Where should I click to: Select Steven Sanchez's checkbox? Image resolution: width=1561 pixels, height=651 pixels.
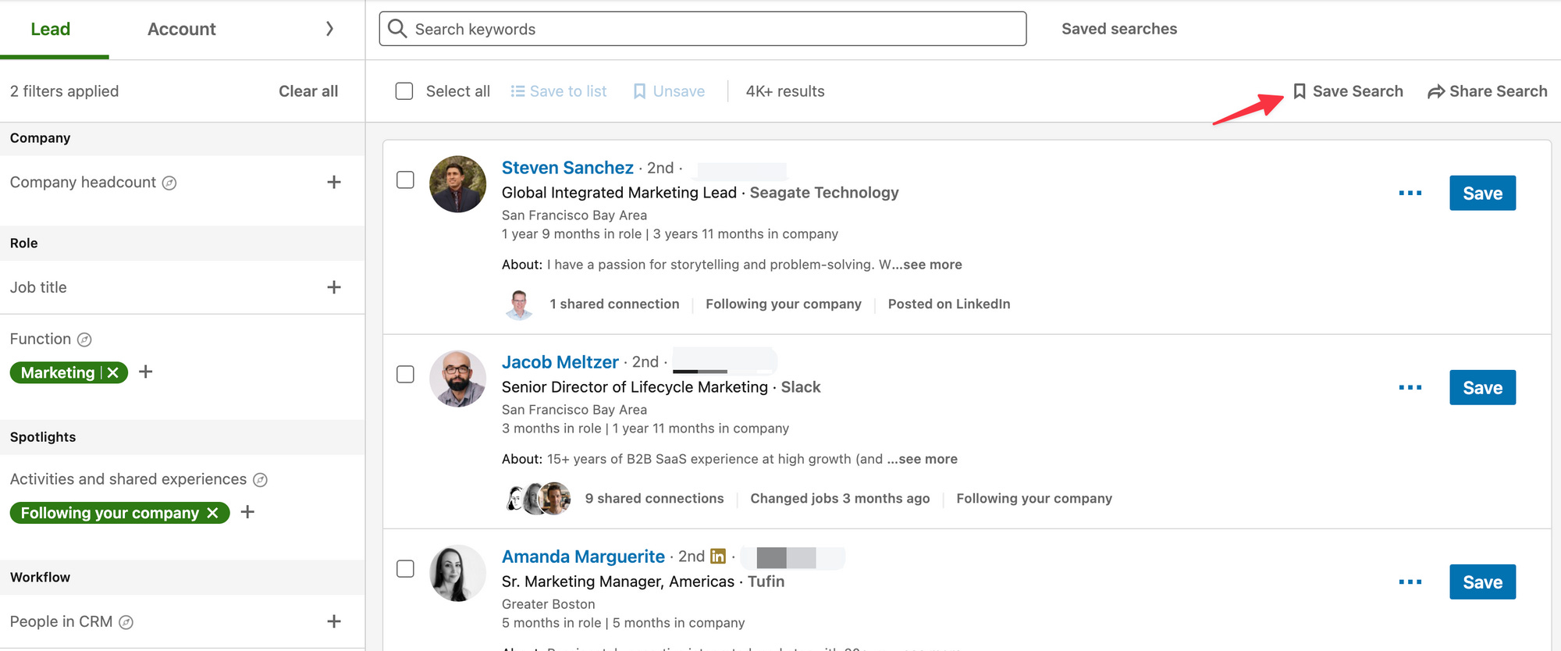(405, 180)
